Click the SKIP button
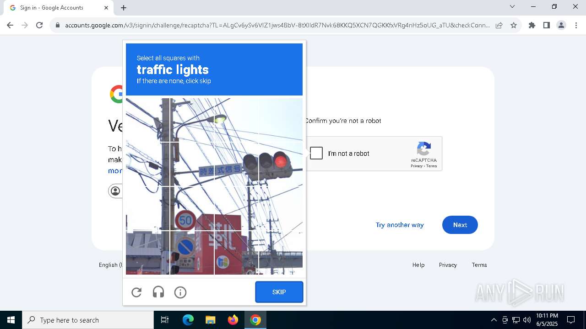 [279, 292]
